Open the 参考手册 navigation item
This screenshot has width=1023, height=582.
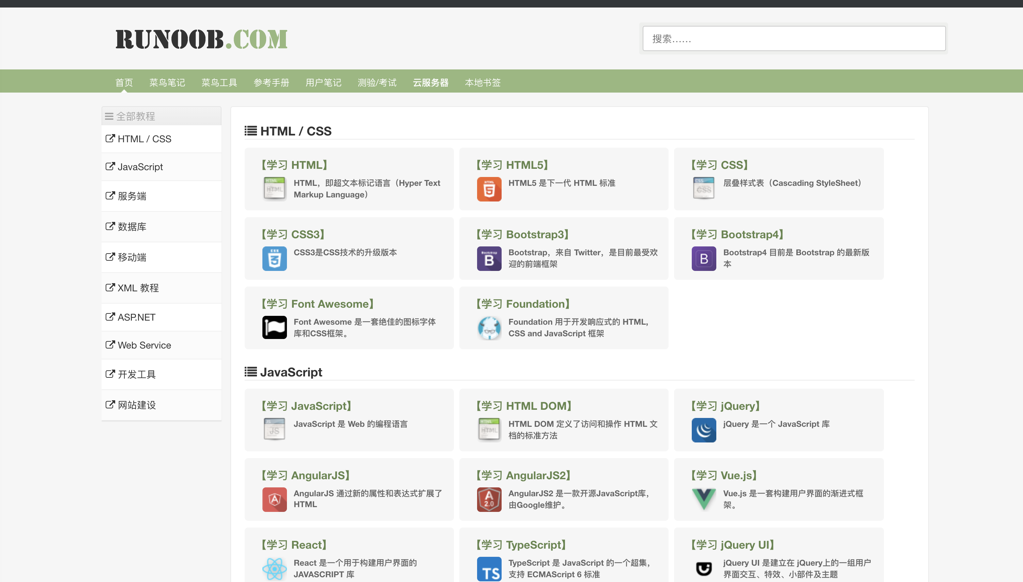[271, 82]
